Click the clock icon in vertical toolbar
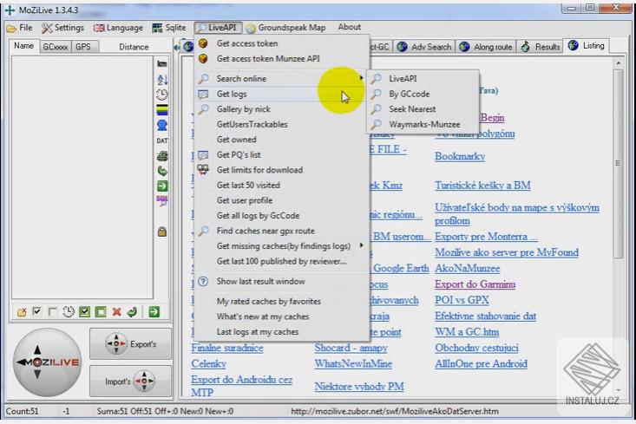 [162, 95]
